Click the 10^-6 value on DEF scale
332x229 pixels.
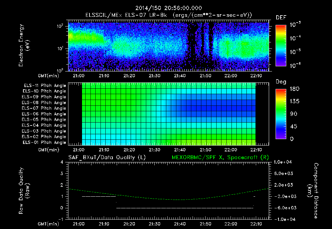pyautogui.click(x=295, y=65)
